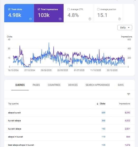Image resolution: width=138 pixels, height=147 pixels.
Task: Click the 16/10/2024 date axis label
Action: pos(13,70)
